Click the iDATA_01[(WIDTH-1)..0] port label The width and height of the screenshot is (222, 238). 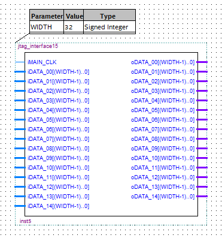click(x=58, y=82)
